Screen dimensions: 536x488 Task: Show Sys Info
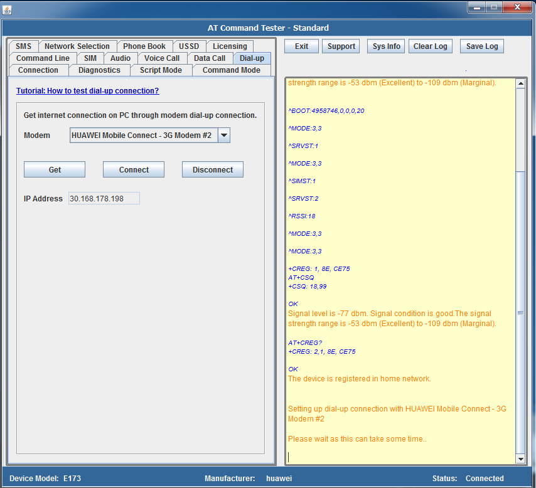pyautogui.click(x=386, y=46)
